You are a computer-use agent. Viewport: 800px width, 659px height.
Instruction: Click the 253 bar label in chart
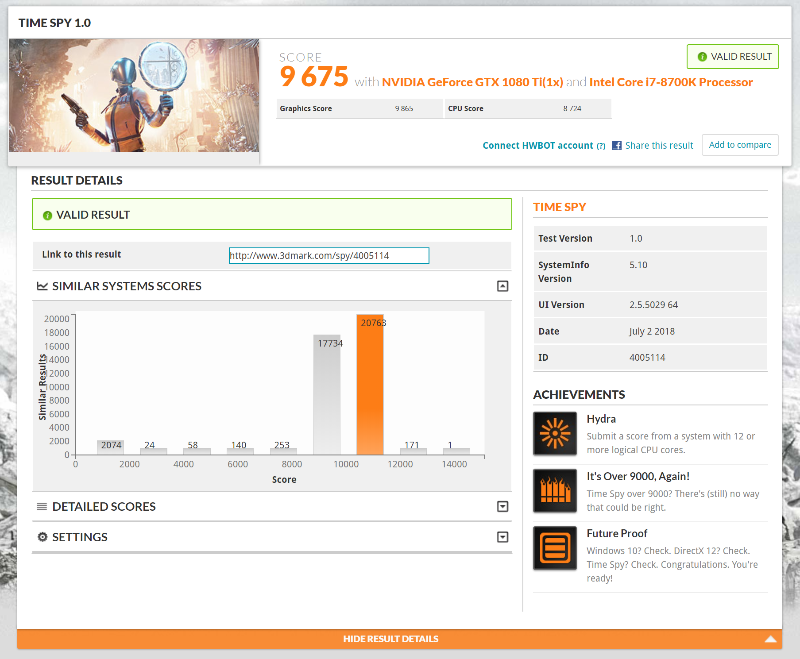click(282, 445)
